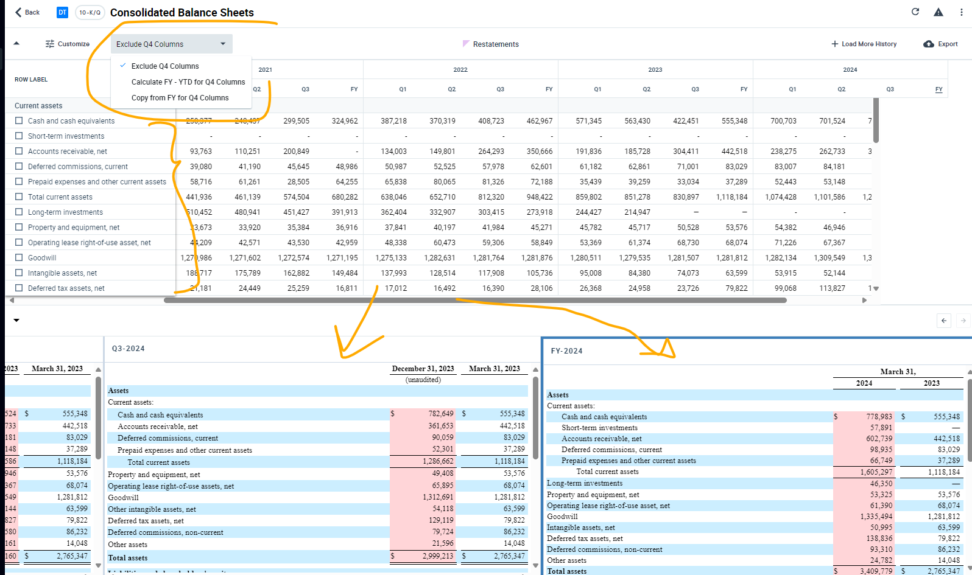This screenshot has height=575, width=972.
Task: Choose Copy from FY for Q4 Columns
Action: coord(180,97)
